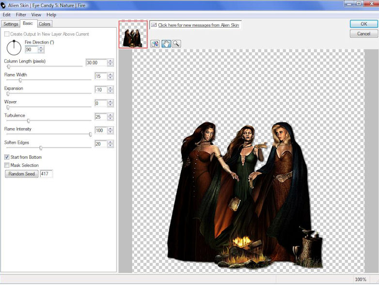Click the message envelope icon beside Alien Skin link
The image size is (379, 285).
tap(154, 25)
